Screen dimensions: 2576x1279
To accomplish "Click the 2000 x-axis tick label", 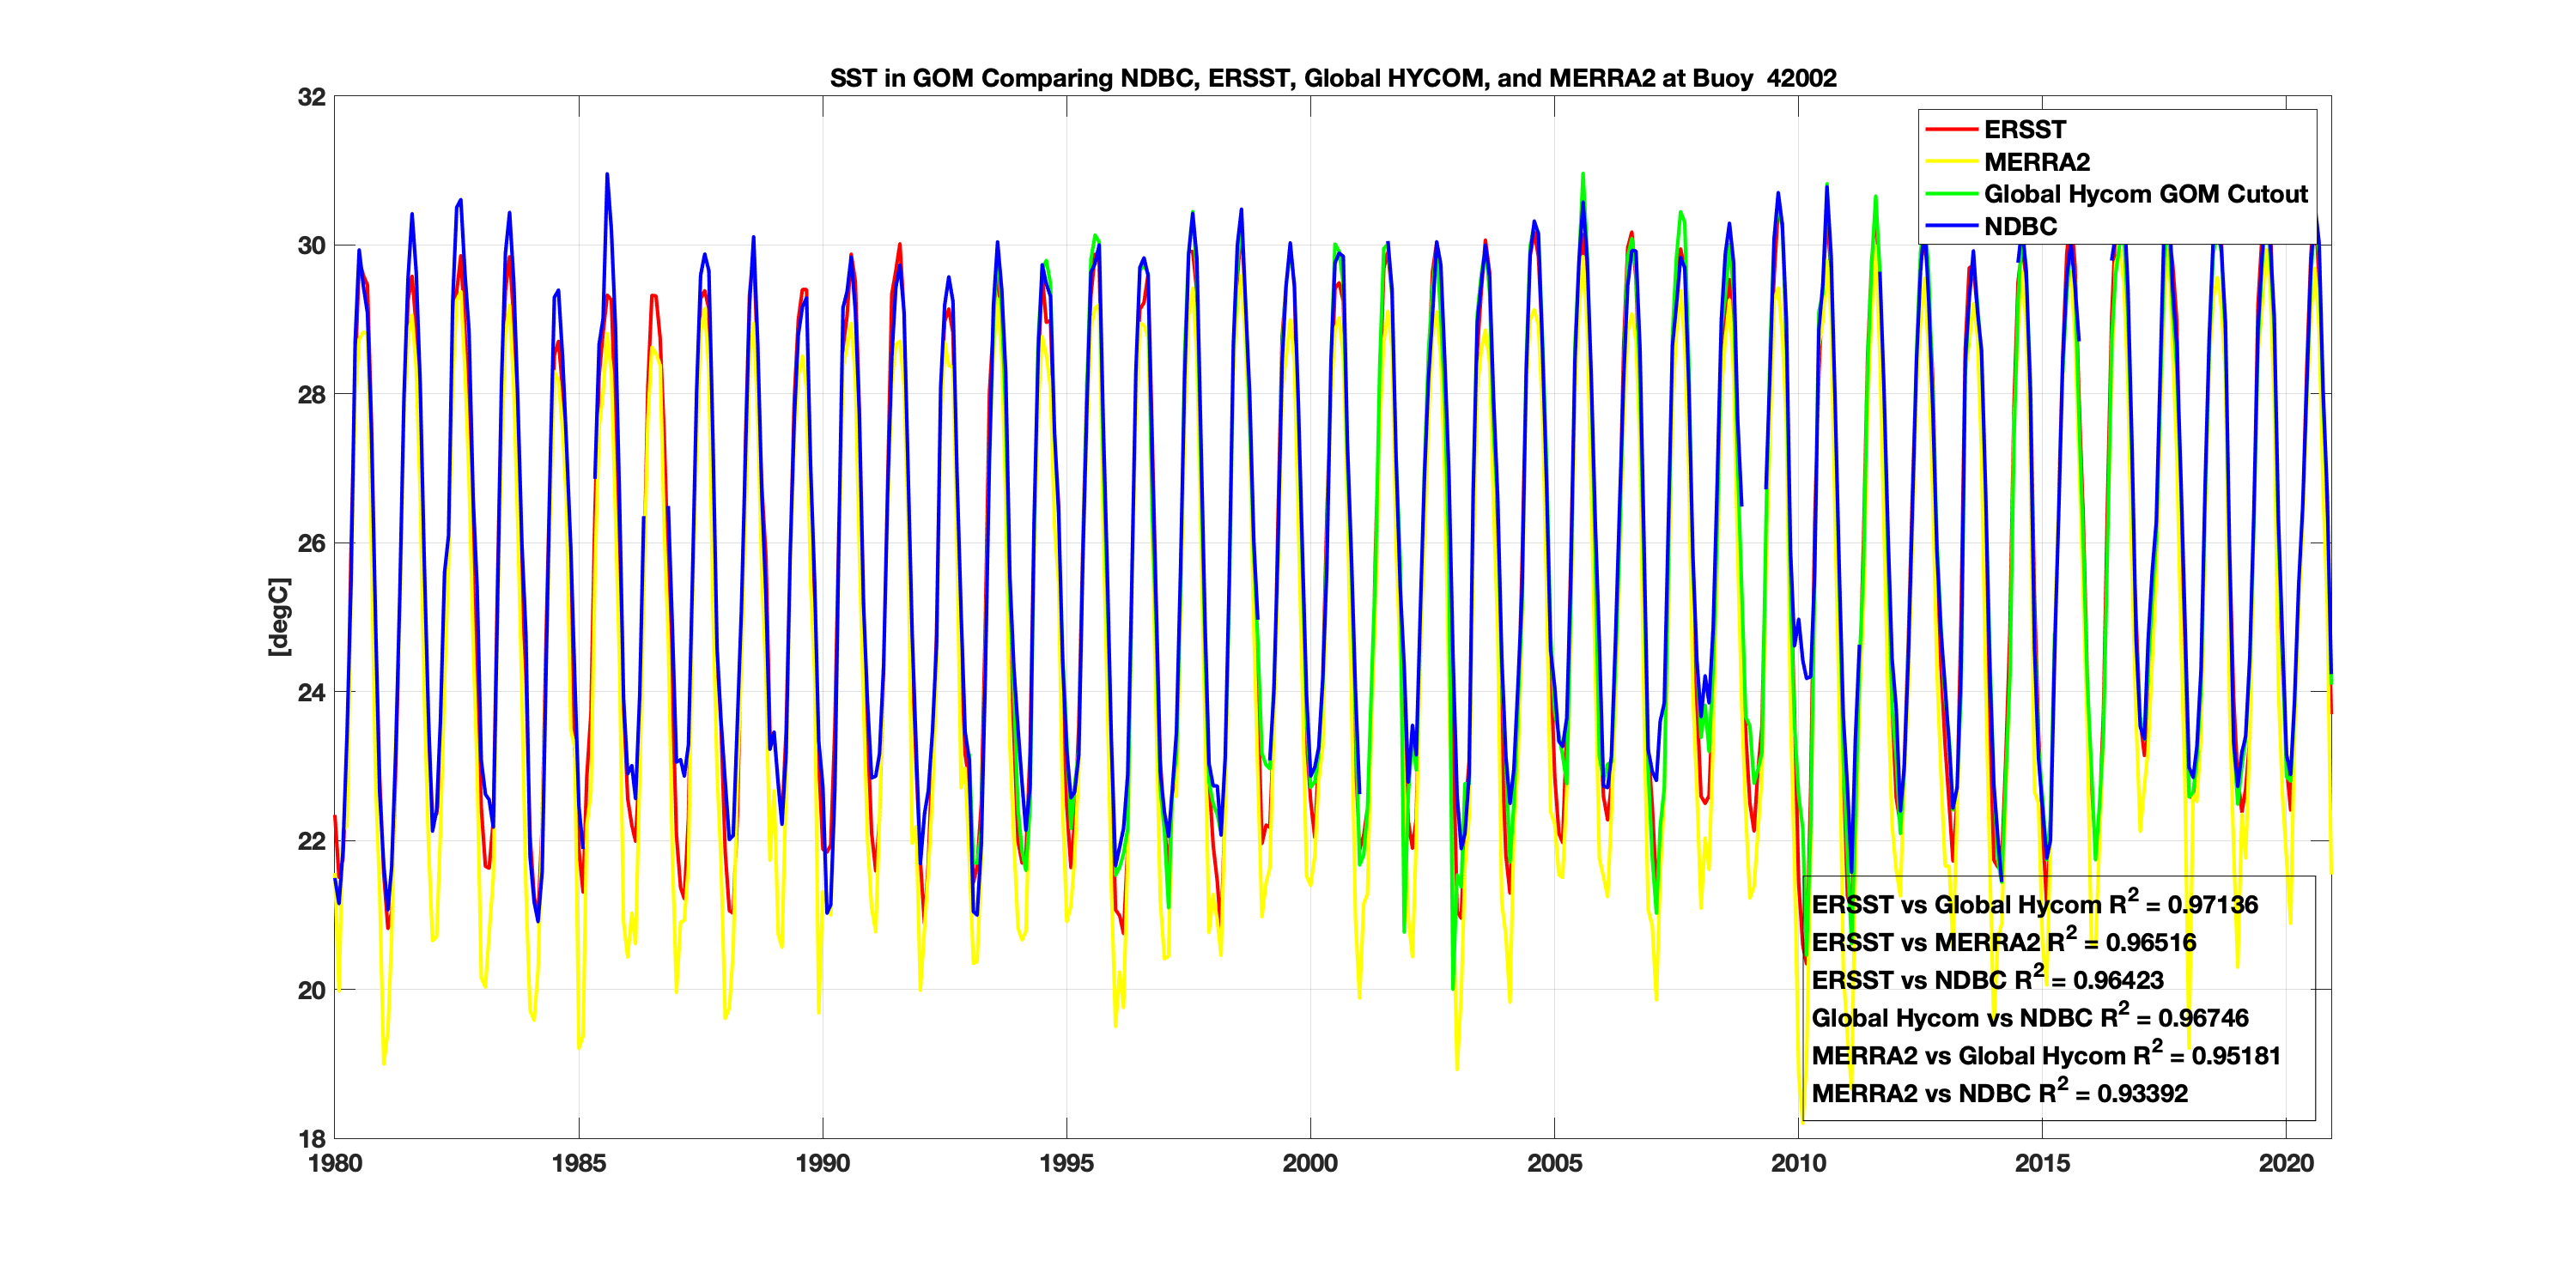I will pos(1310,1163).
